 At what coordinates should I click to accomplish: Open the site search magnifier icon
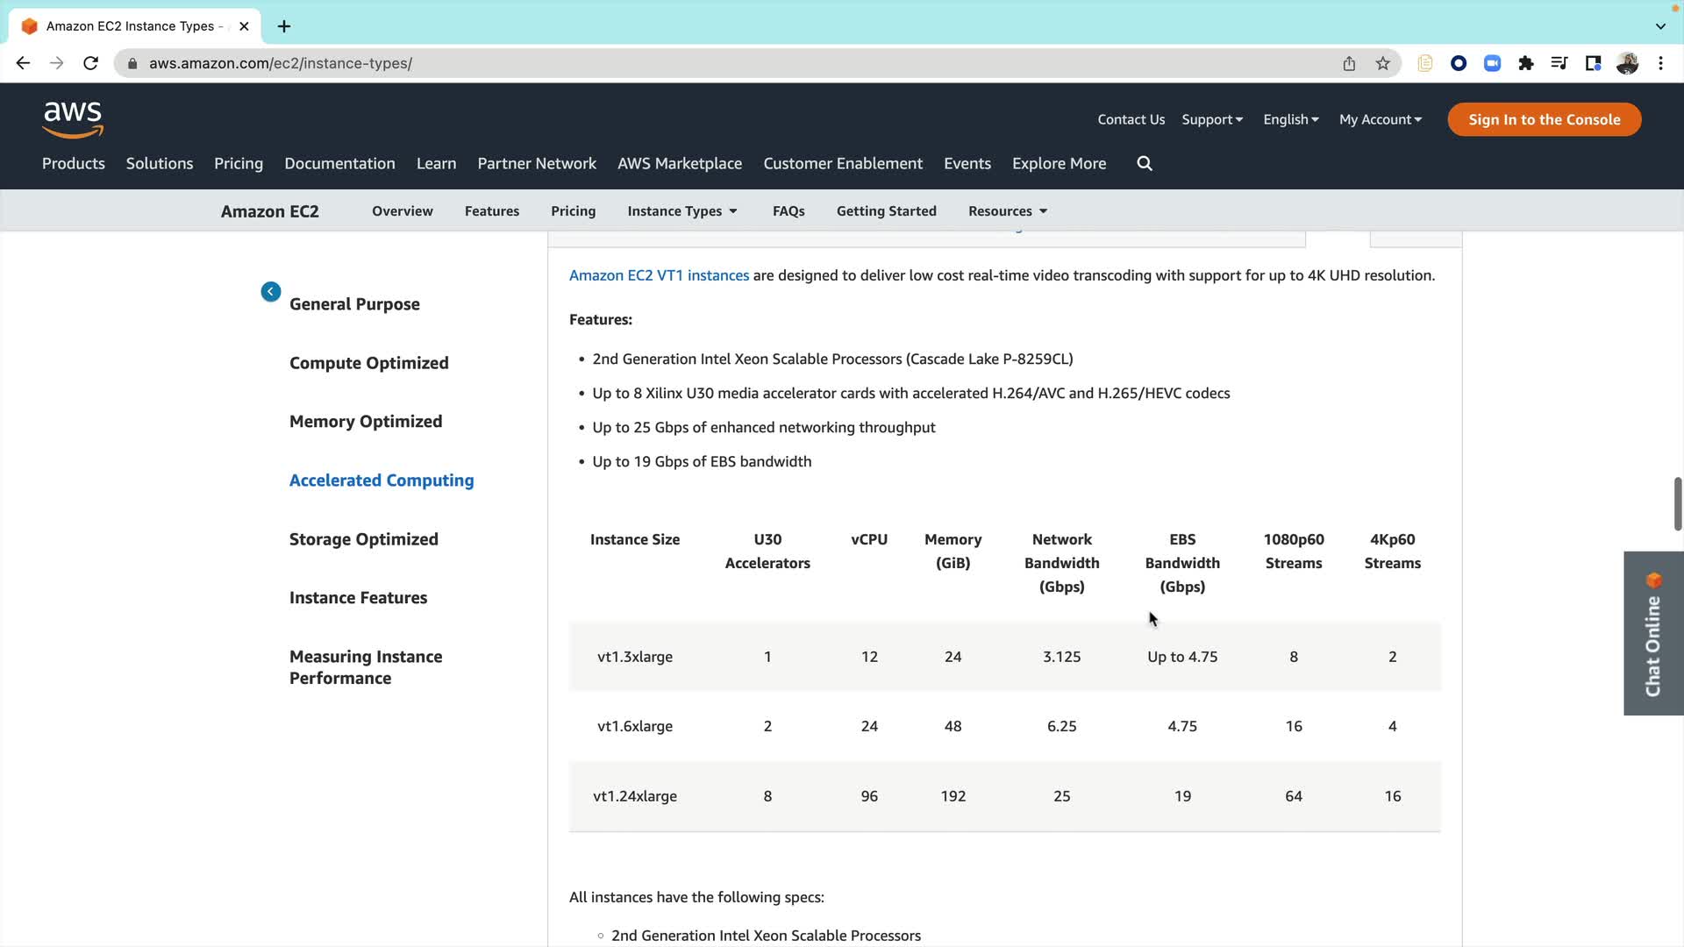point(1145,164)
